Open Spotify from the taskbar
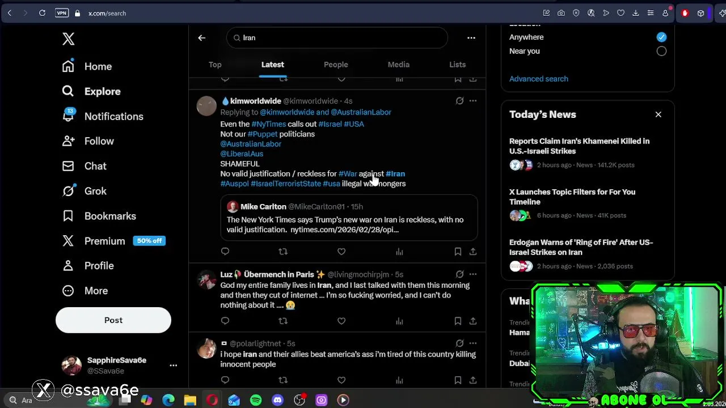The image size is (726, 408). pyautogui.click(x=256, y=400)
